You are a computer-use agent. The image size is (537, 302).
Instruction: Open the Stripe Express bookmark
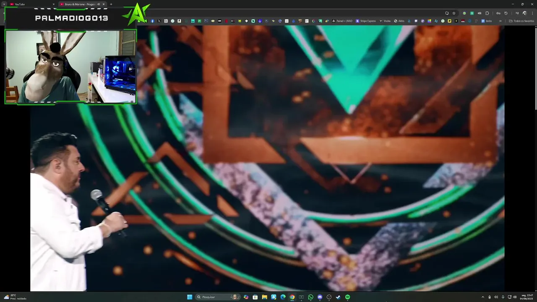366,21
